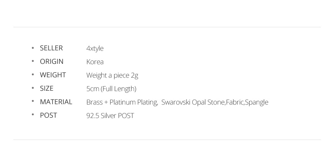Click the SIZE label
The image size is (335, 168).
(46, 88)
